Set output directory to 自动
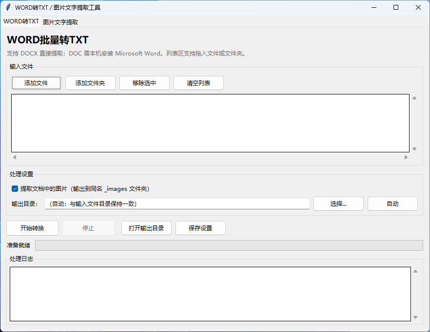Image resolution: width=430 pixels, height=332 pixels. click(393, 204)
